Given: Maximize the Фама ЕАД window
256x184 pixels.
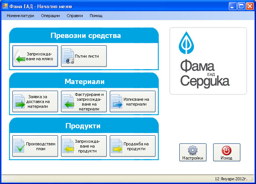Looking at the screenshot, I should coord(241,6).
